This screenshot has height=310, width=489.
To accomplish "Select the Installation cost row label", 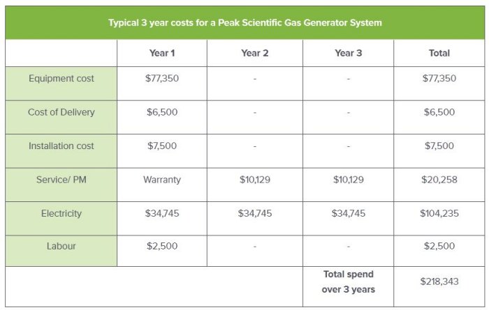I will 61,146.
